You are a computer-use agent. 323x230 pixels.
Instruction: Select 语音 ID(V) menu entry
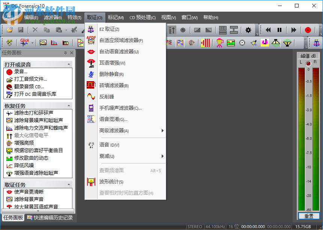click(125, 145)
